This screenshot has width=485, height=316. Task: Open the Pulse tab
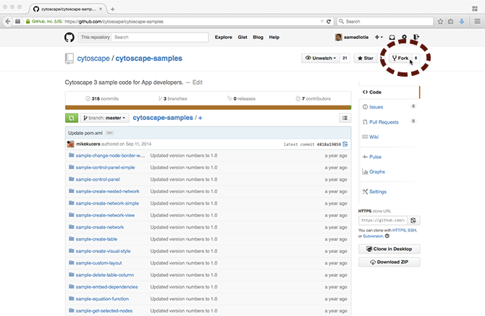click(375, 157)
